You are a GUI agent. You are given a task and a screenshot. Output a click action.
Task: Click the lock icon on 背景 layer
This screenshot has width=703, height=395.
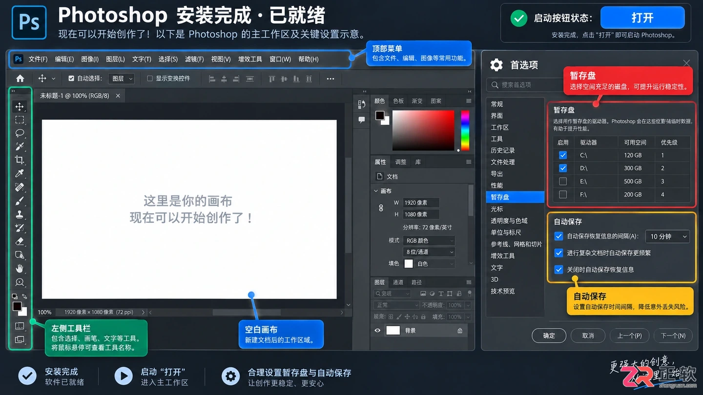tap(460, 331)
